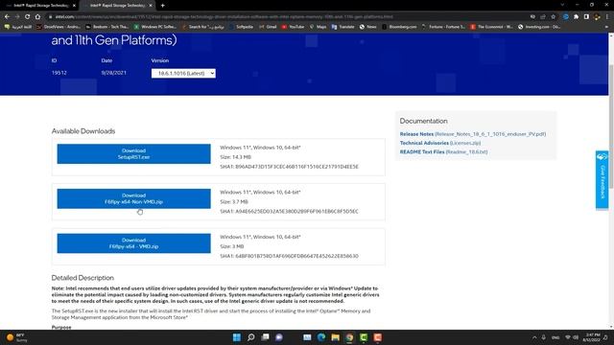Open the Windows Start menu
Image resolution: width=614 pixels, height=345 pixels.
237,337
